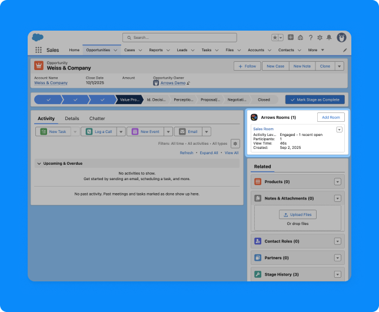Go to the Home tab

(74, 50)
